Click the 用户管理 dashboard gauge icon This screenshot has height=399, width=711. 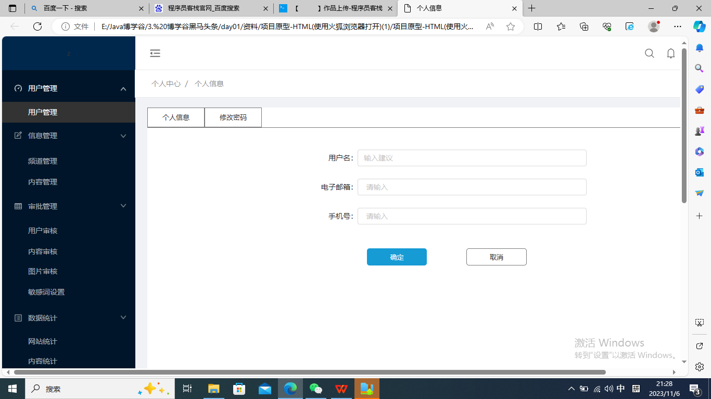(18, 88)
